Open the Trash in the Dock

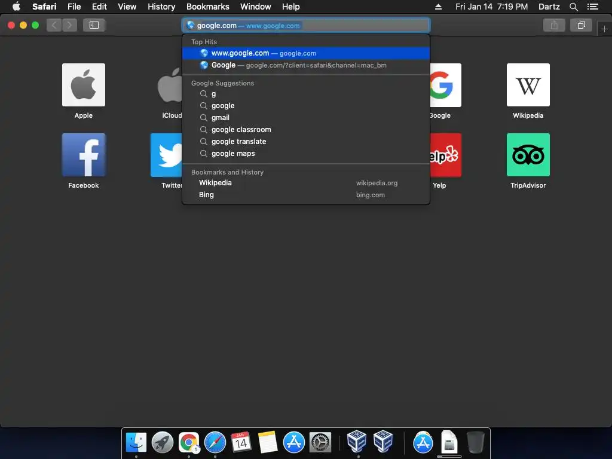coord(475,442)
